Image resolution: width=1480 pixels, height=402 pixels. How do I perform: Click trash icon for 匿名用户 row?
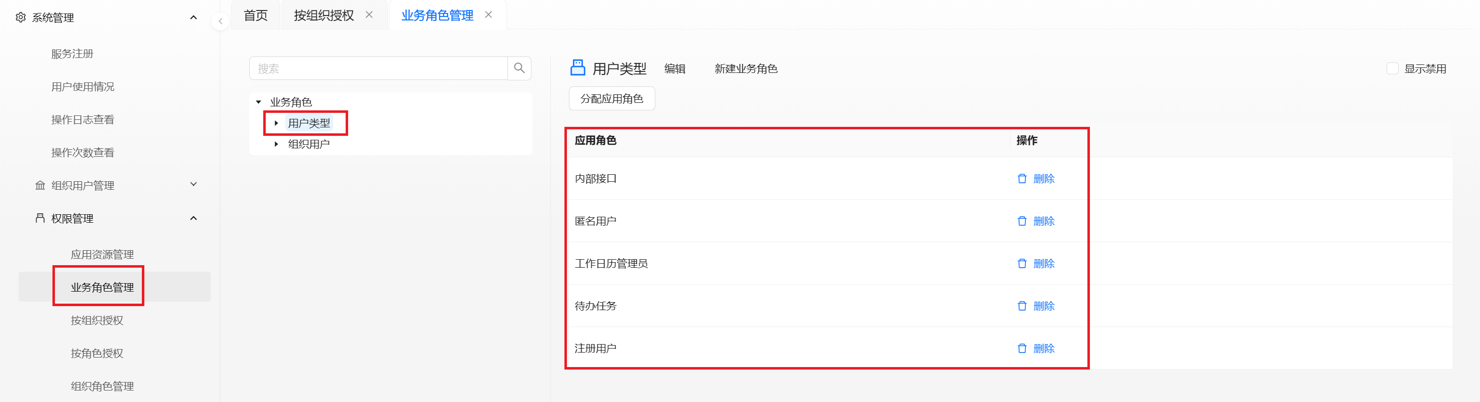(x=1022, y=221)
